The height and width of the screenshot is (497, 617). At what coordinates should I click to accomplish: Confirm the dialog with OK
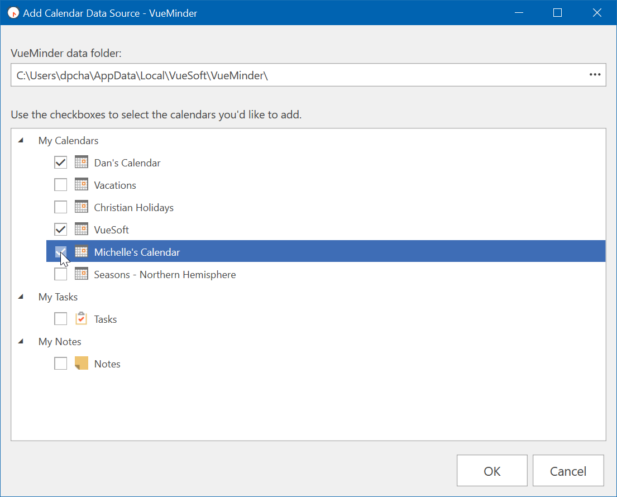tap(492, 471)
